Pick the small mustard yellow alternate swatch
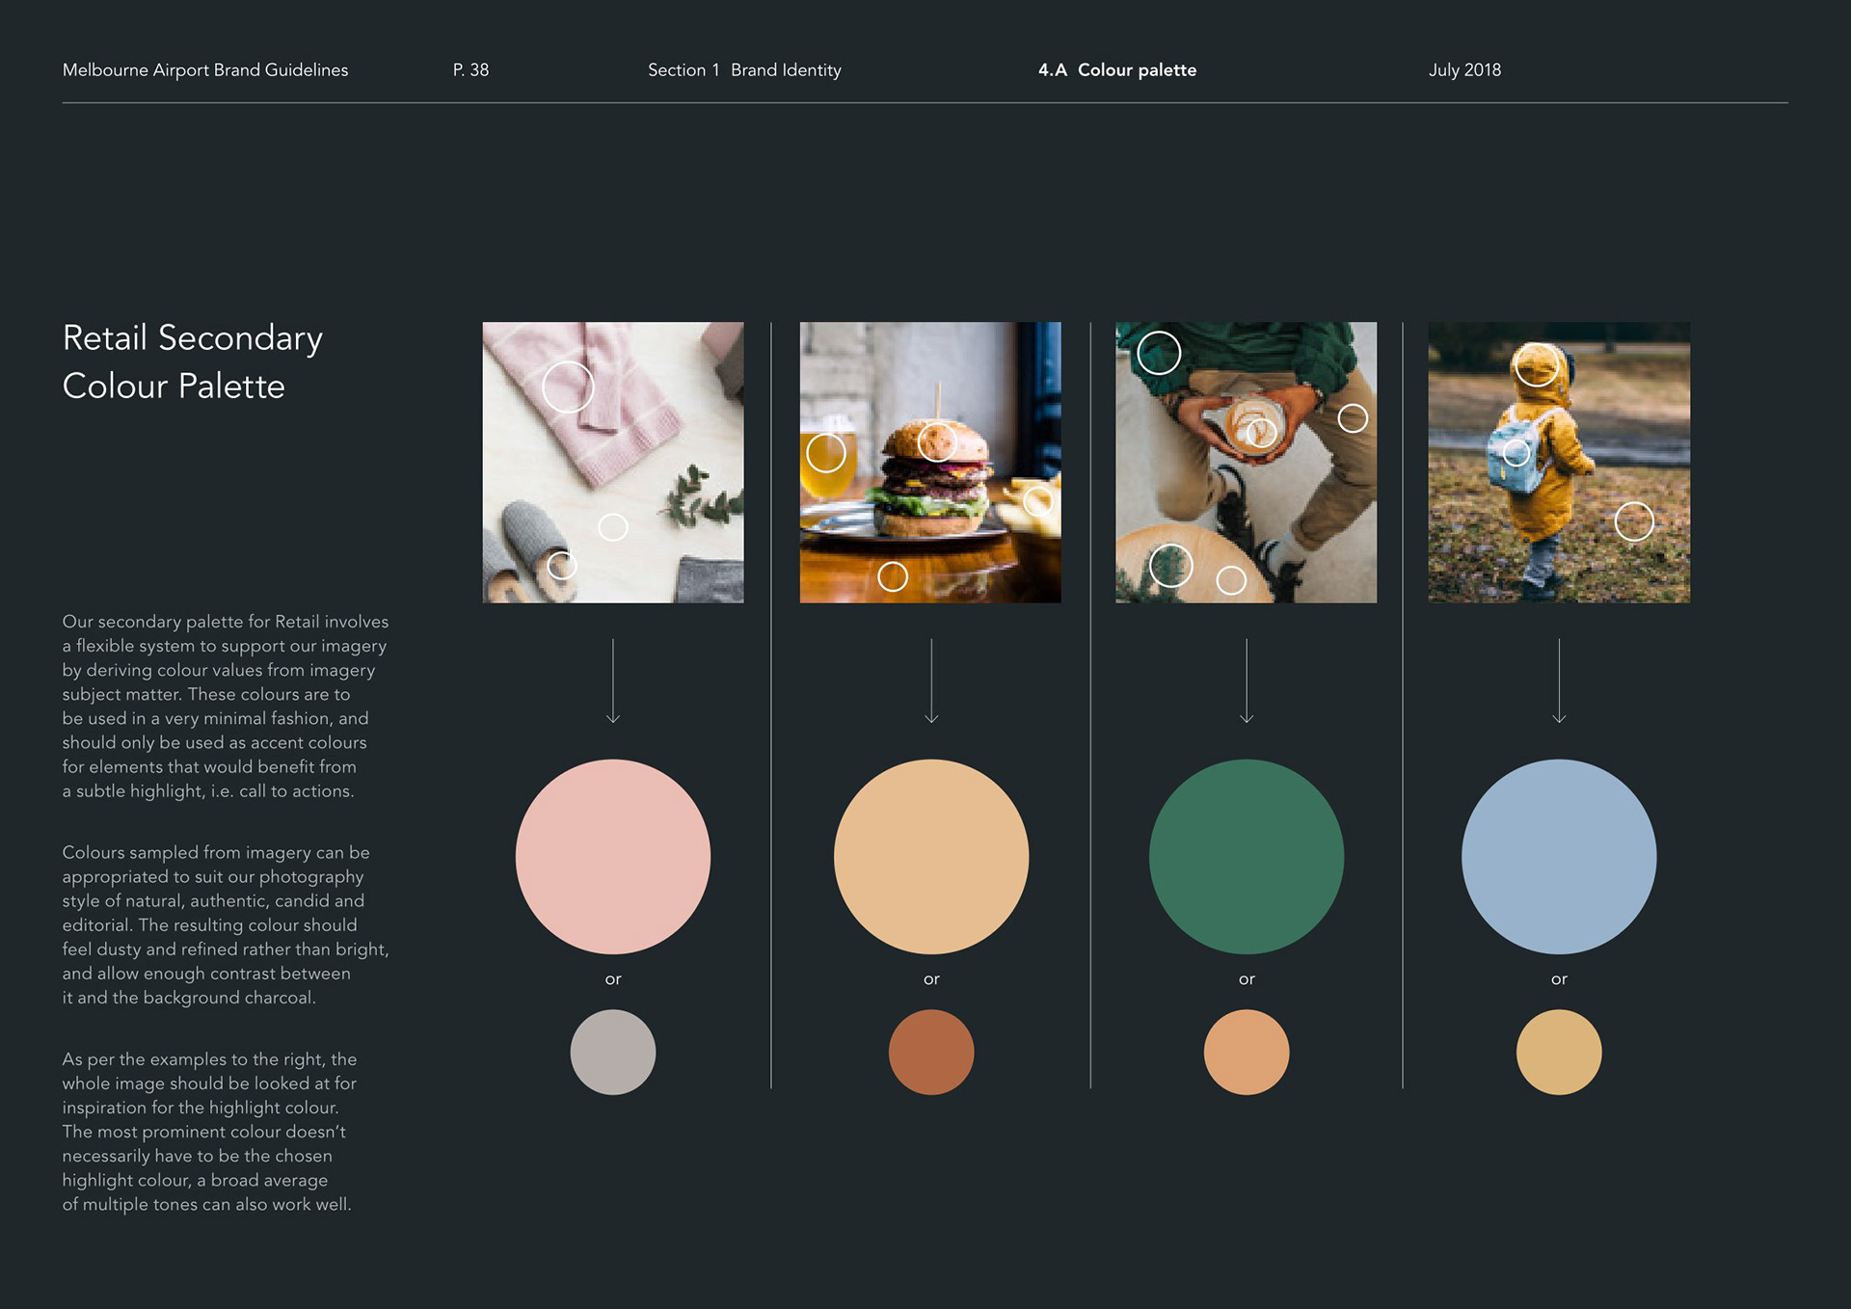This screenshot has width=1851, height=1309. click(1559, 1052)
